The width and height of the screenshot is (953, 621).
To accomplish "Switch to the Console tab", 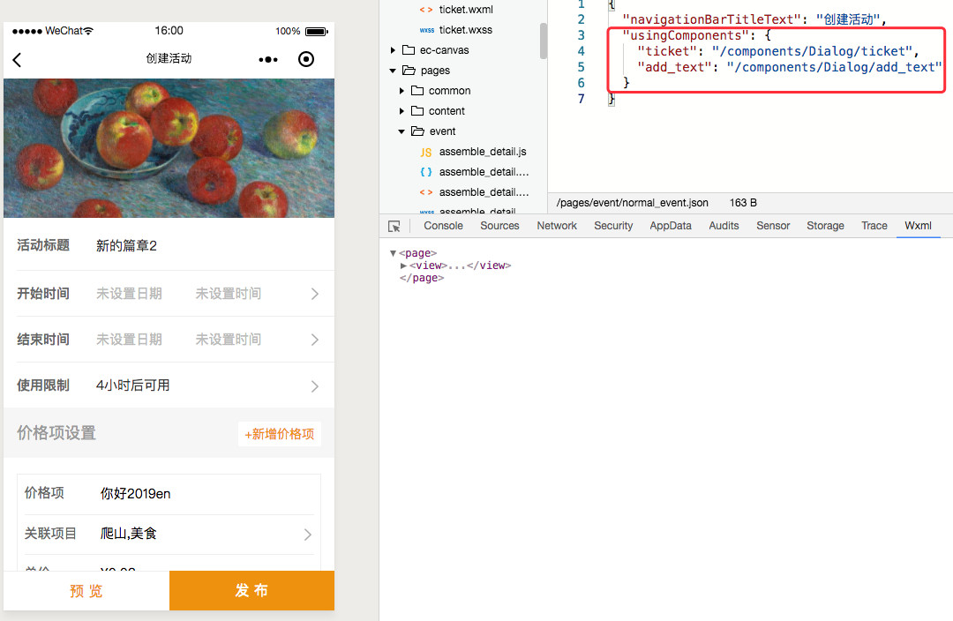I will pyautogui.click(x=443, y=226).
